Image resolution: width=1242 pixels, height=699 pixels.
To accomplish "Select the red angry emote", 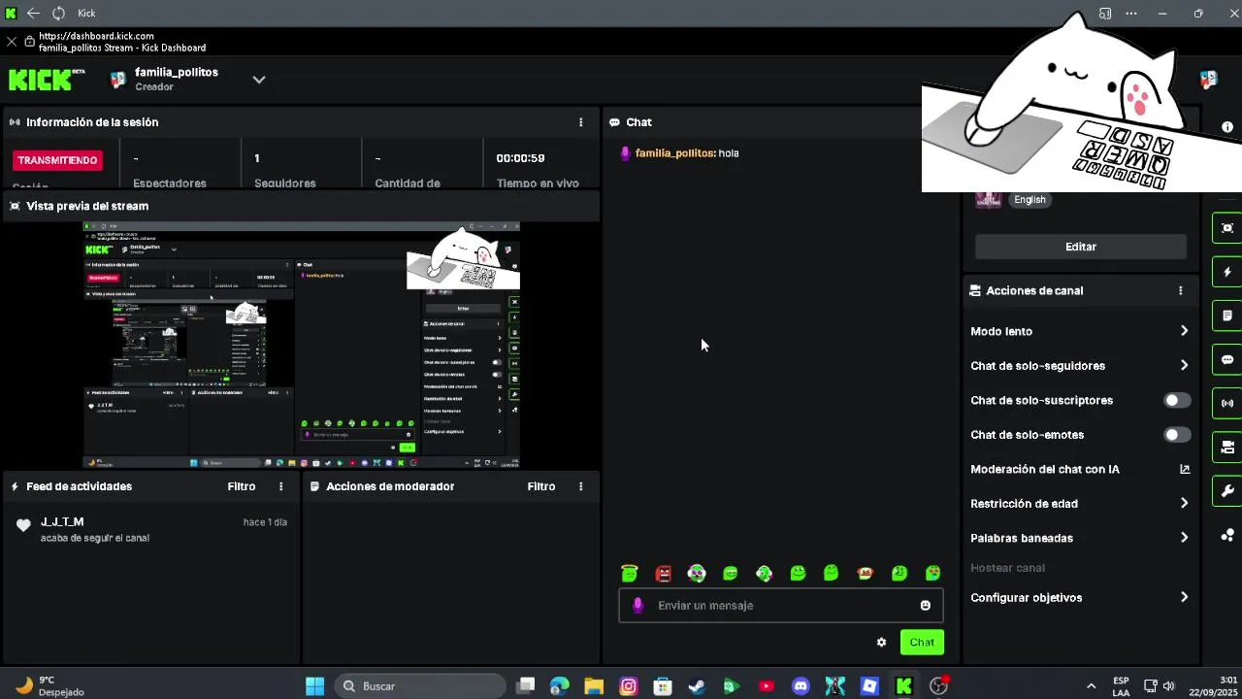I will pyautogui.click(x=664, y=574).
